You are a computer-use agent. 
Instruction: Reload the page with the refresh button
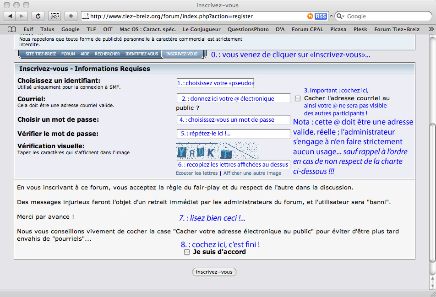(38, 16)
